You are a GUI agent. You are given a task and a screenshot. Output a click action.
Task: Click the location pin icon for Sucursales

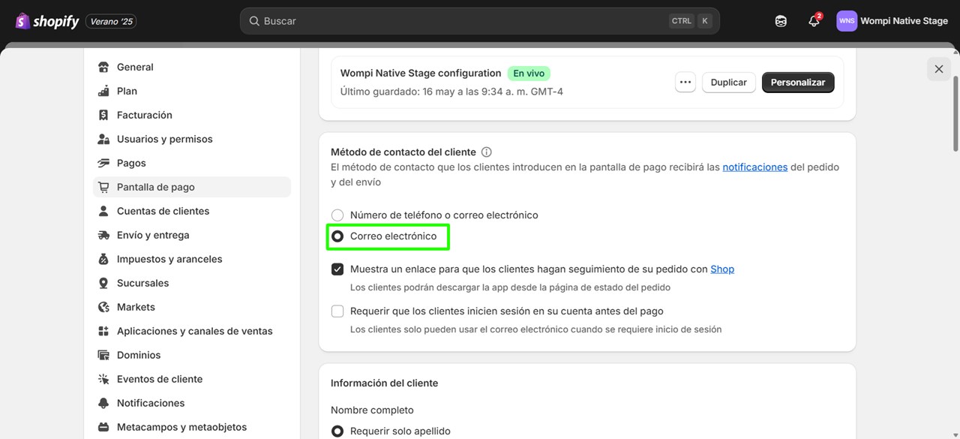click(103, 283)
